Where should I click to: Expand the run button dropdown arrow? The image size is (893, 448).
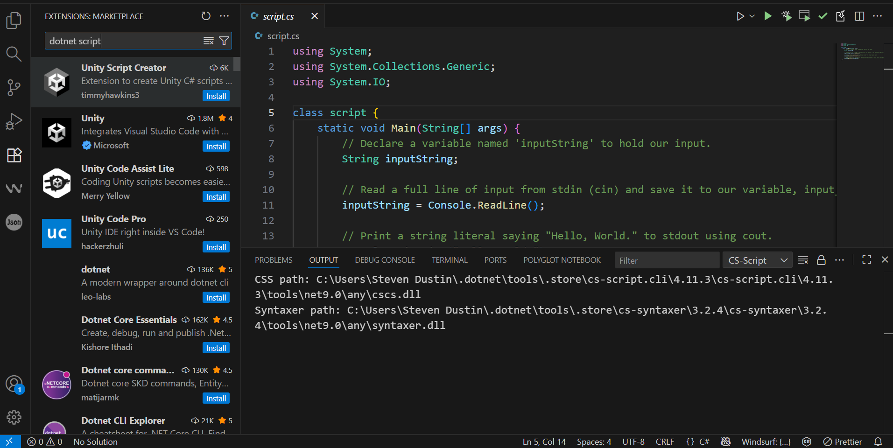pyautogui.click(x=752, y=16)
